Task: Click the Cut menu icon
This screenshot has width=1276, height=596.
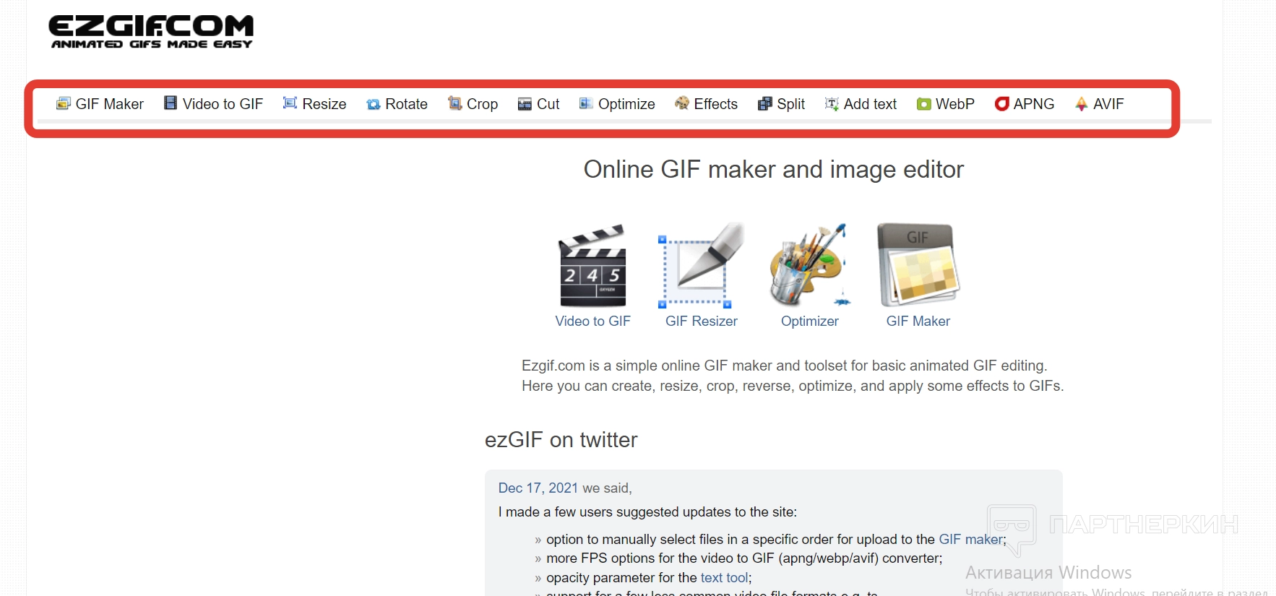Action: coord(525,105)
